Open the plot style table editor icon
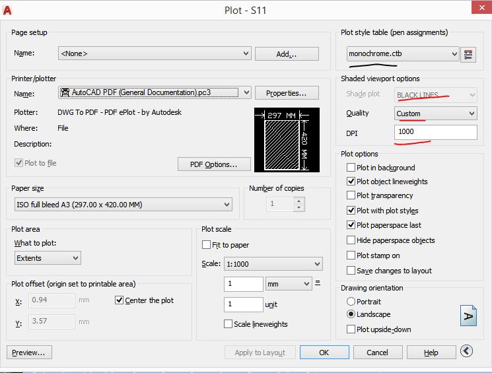Image resolution: width=492 pixels, height=373 pixels. coord(468,55)
